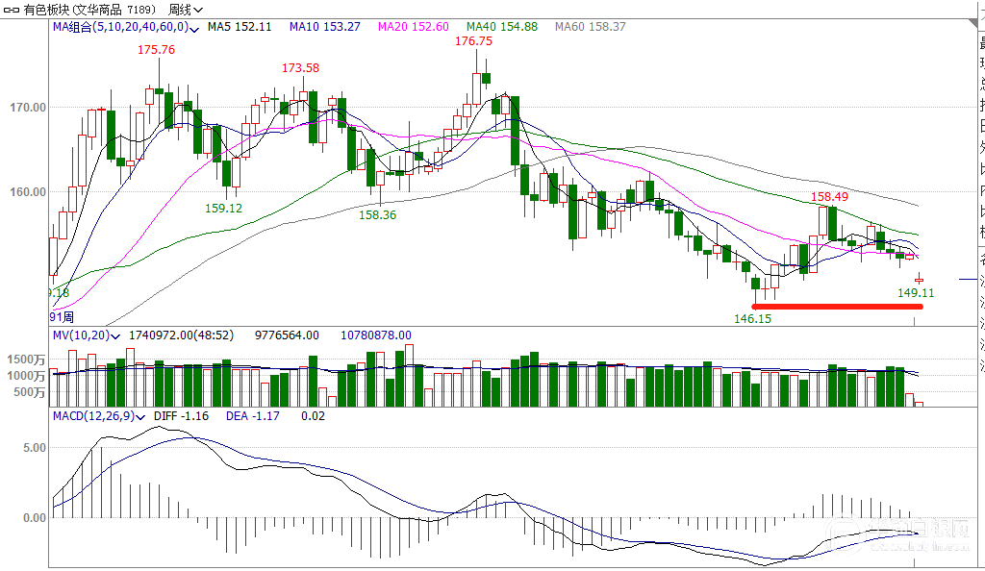The width and height of the screenshot is (985, 571).
Task: Click the 149.11 latest price label
Action: click(916, 293)
